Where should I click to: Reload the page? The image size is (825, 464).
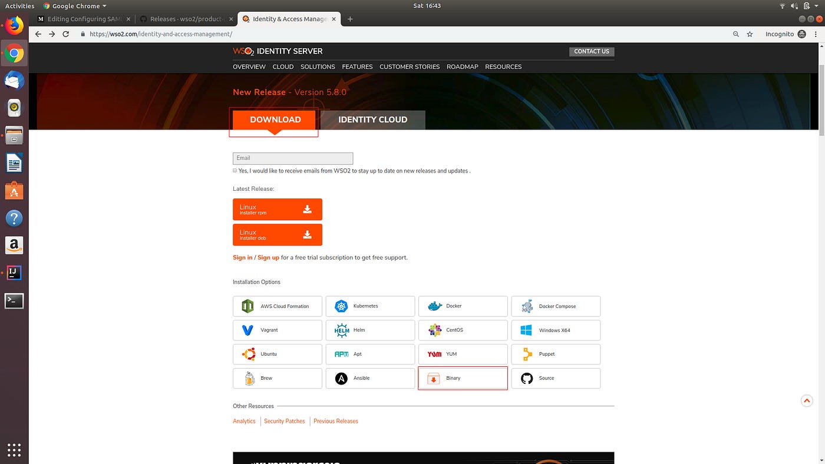tap(67, 34)
